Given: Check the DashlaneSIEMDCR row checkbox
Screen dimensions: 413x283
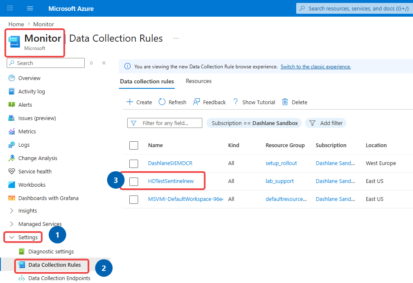Looking at the screenshot, I should (133, 163).
